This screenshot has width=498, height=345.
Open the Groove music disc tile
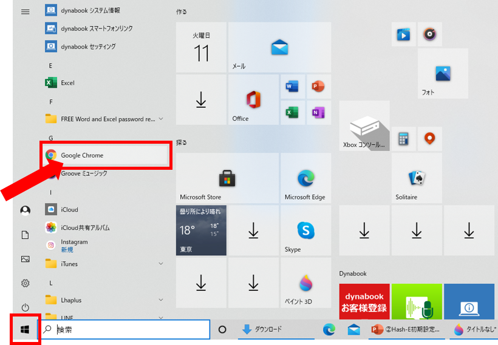[x=430, y=34]
